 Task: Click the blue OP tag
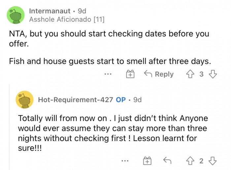[x=121, y=99]
